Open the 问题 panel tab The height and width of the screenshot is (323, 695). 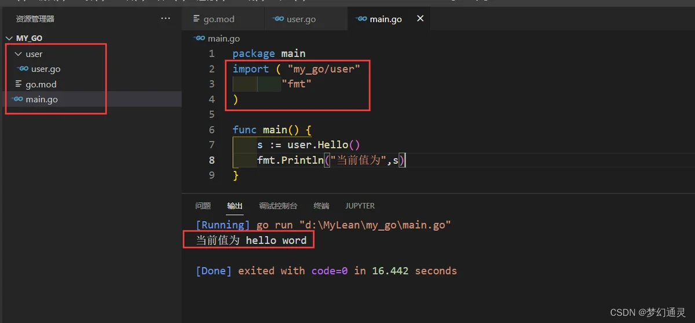[203, 205]
